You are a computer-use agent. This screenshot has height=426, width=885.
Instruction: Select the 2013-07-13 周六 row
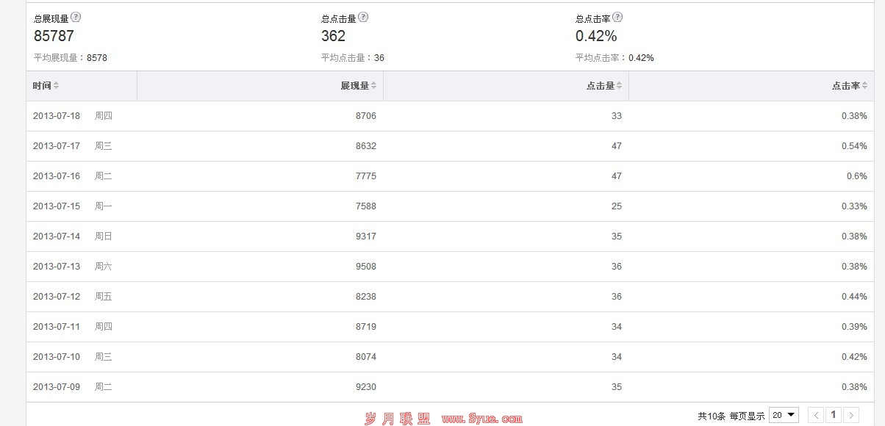tap(450, 267)
